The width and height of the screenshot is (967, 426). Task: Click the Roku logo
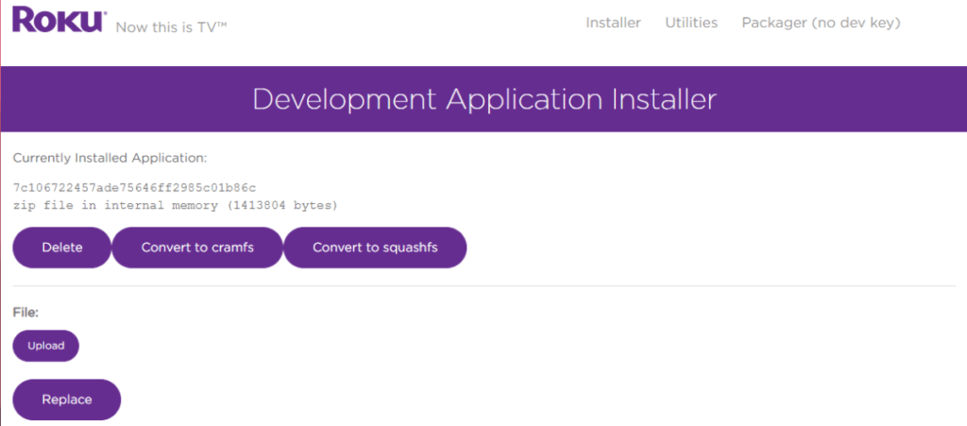(x=59, y=20)
